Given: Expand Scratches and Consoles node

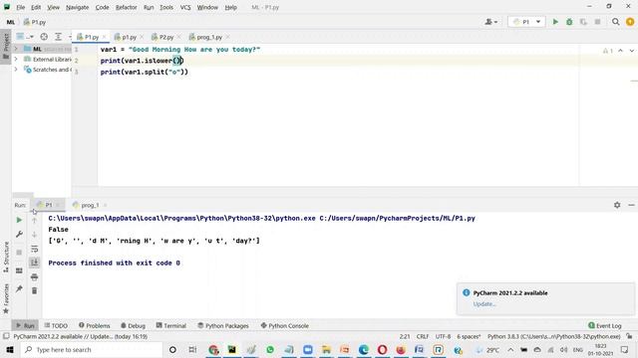Looking at the screenshot, I should (16, 70).
